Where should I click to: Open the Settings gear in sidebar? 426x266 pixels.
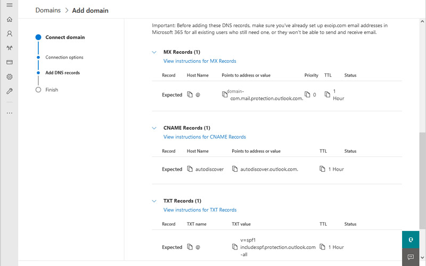click(x=10, y=77)
